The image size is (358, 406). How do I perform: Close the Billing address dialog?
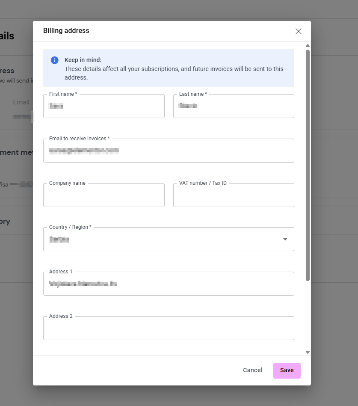tap(298, 31)
